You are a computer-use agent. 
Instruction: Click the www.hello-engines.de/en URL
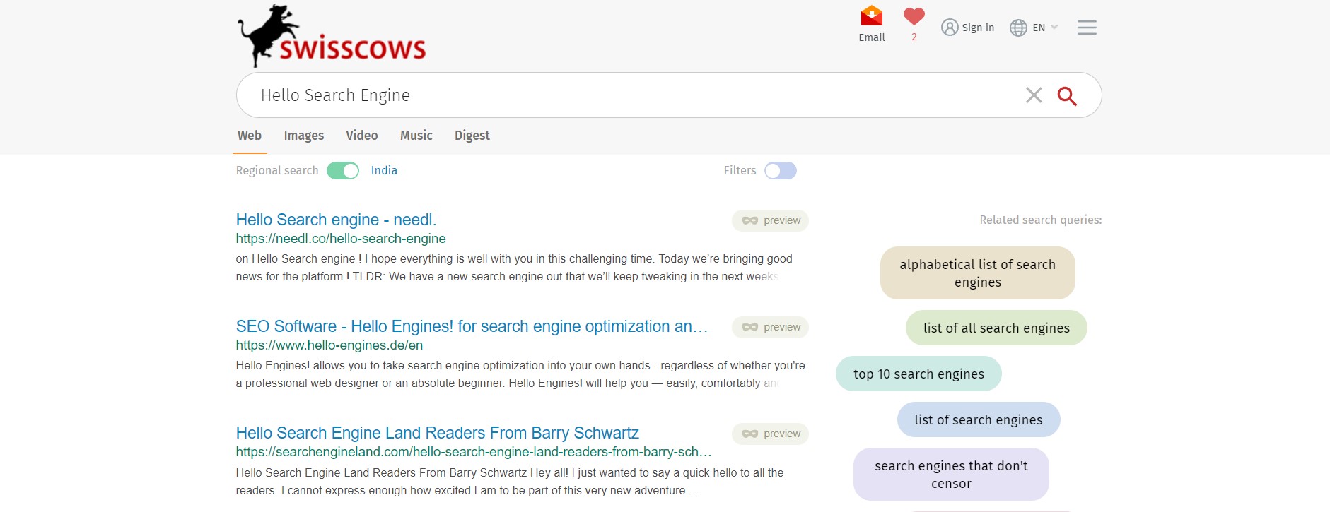tap(329, 345)
